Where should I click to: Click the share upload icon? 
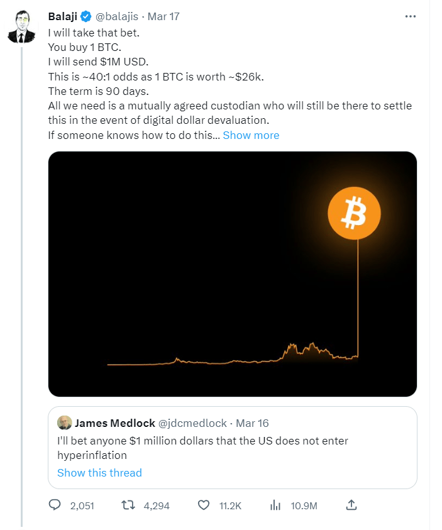tap(351, 505)
